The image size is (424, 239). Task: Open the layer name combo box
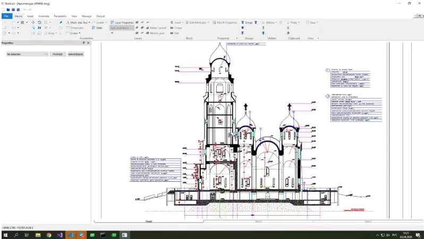point(122,28)
